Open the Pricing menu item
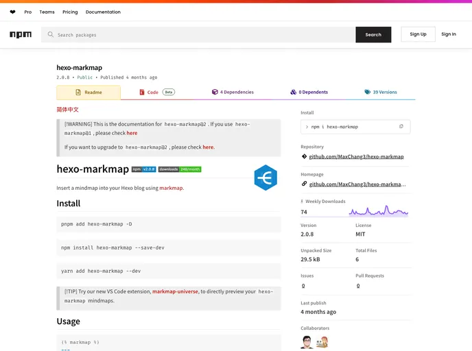Viewport: 472px width, 351px height. [70, 12]
